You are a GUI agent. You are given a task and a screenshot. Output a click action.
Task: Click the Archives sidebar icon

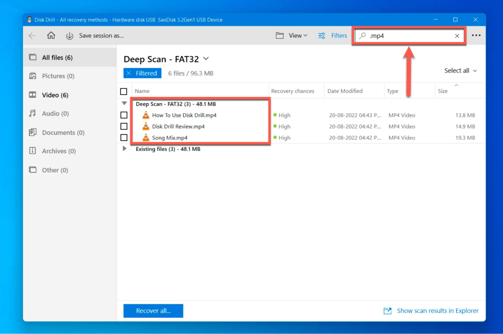point(32,151)
